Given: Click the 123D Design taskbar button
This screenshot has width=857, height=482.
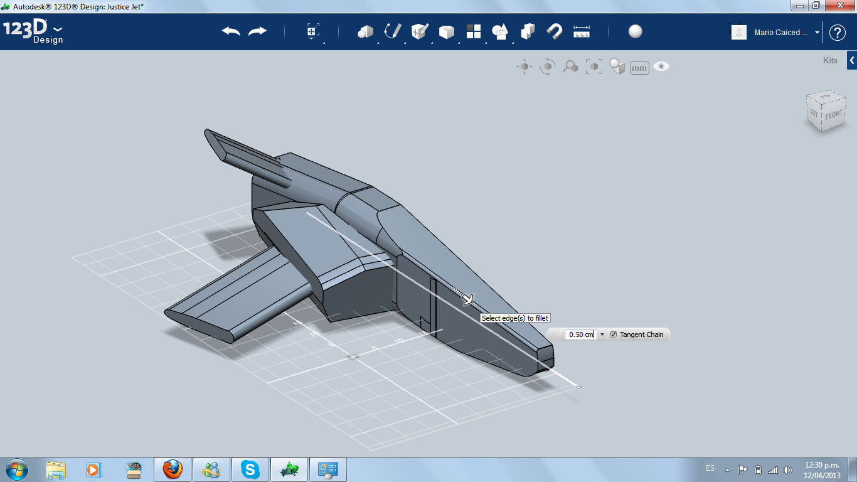Looking at the screenshot, I should point(289,469).
